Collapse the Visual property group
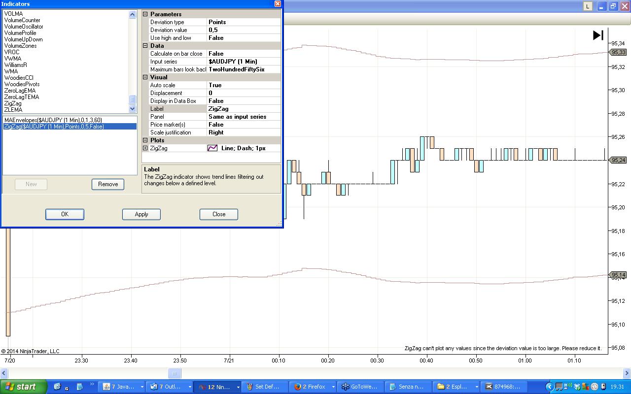This screenshot has height=394, width=631. pyautogui.click(x=145, y=77)
